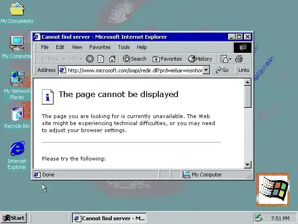Image resolution: width=298 pixels, height=224 pixels.
Task: Maximize the Internet Explorer window
Action: click(x=239, y=37)
